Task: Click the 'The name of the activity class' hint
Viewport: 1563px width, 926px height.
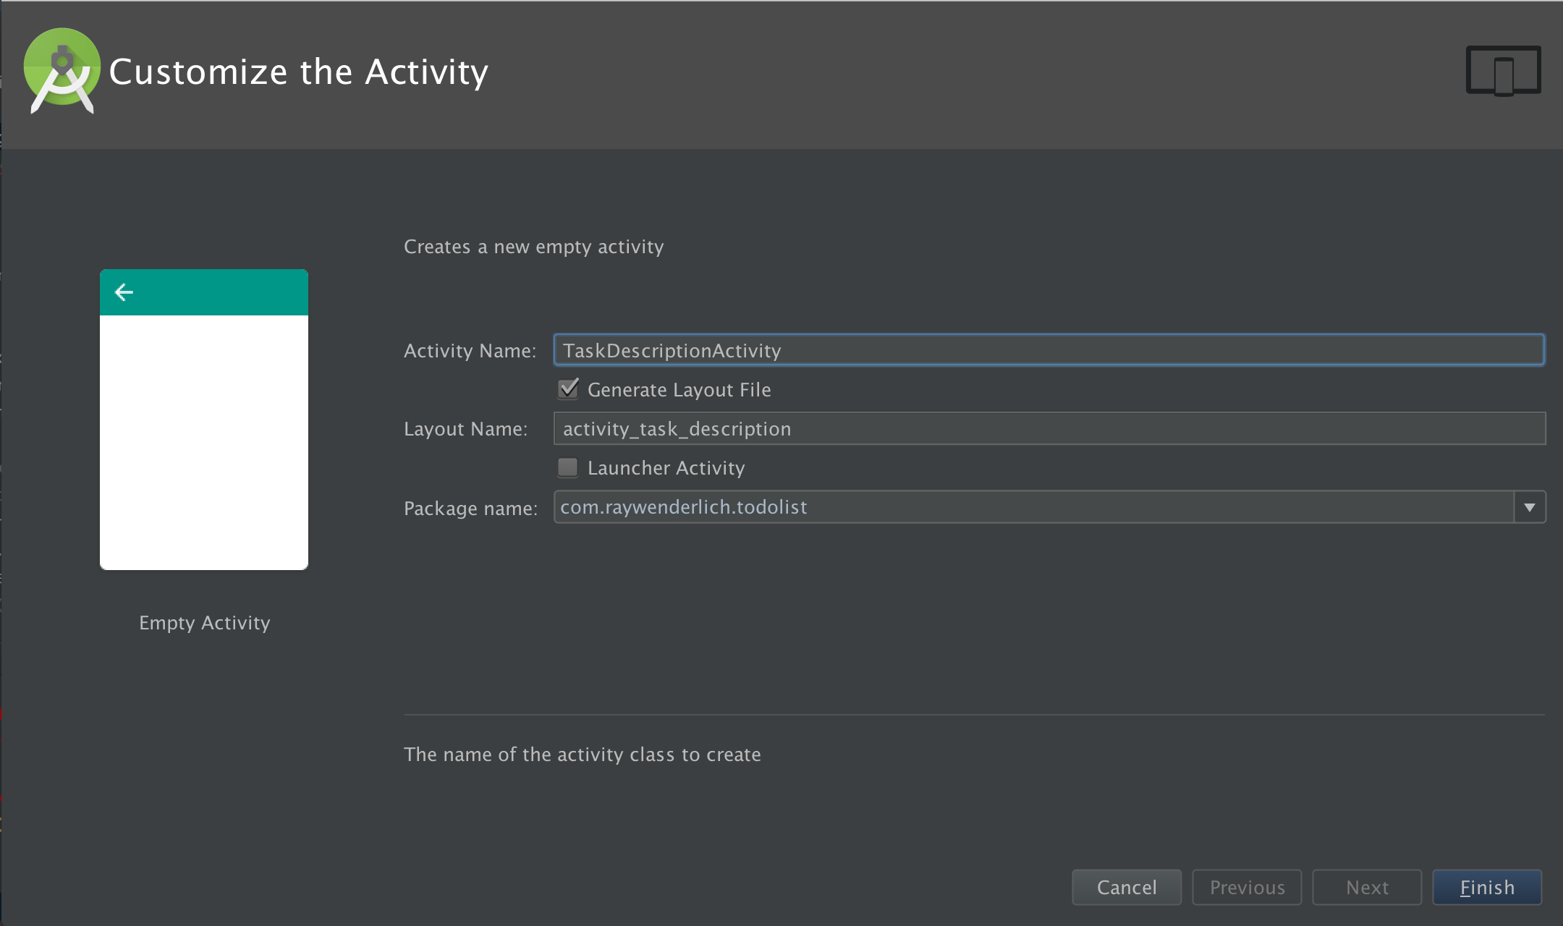Action: point(583,755)
